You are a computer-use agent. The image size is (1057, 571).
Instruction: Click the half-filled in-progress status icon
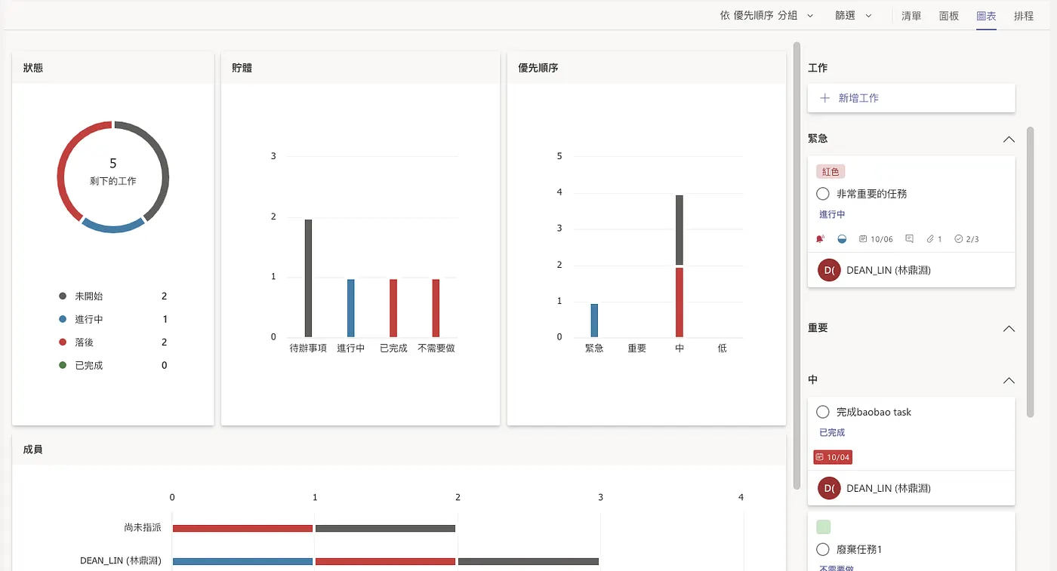pyautogui.click(x=843, y=239)
